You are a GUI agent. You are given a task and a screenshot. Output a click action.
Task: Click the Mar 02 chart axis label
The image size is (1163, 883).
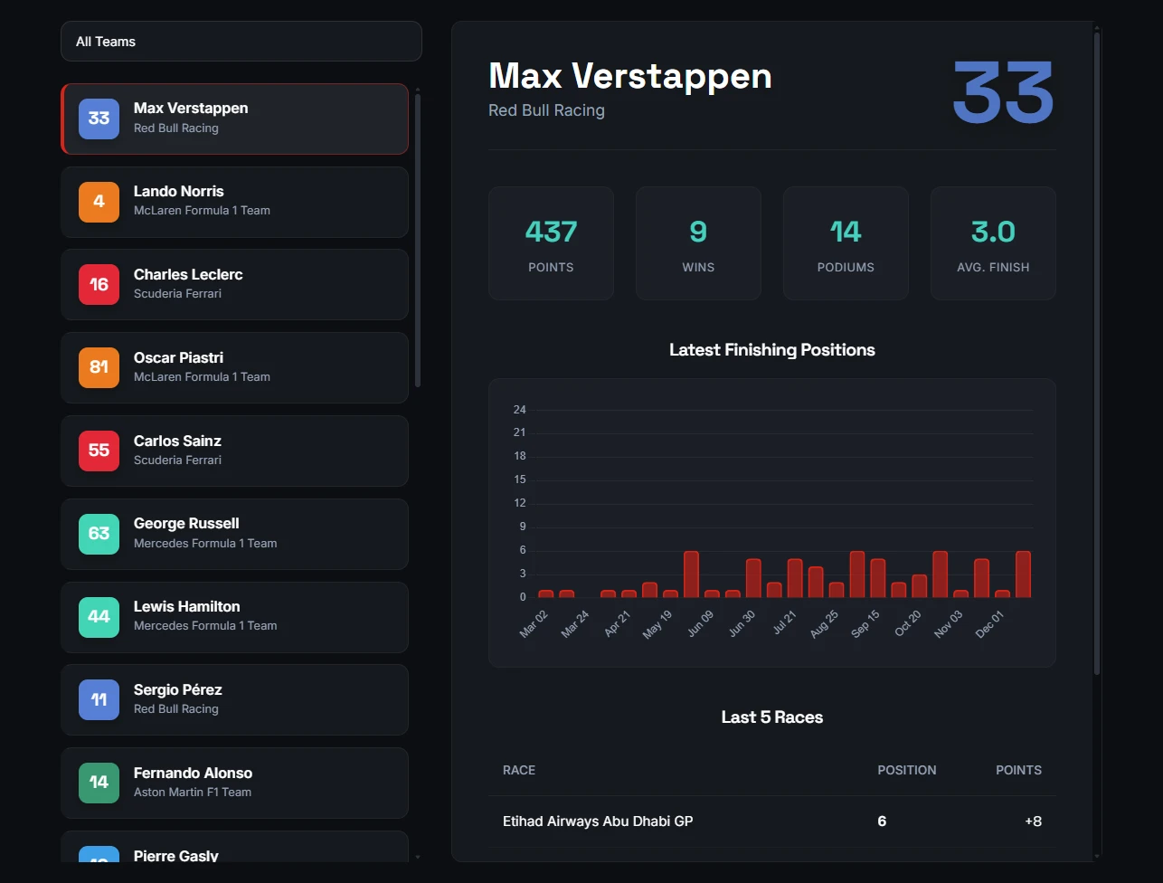pos(534,624)
